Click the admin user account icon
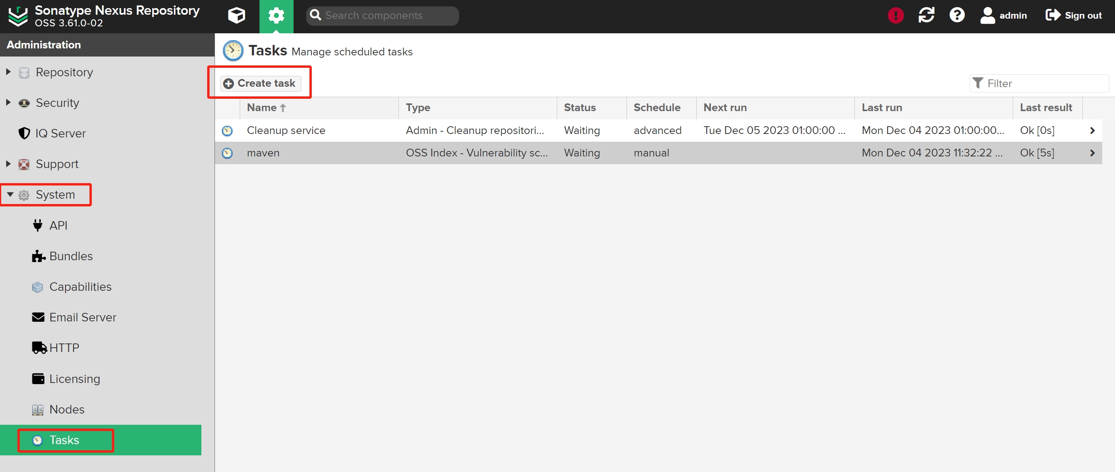 coord(987,15)
